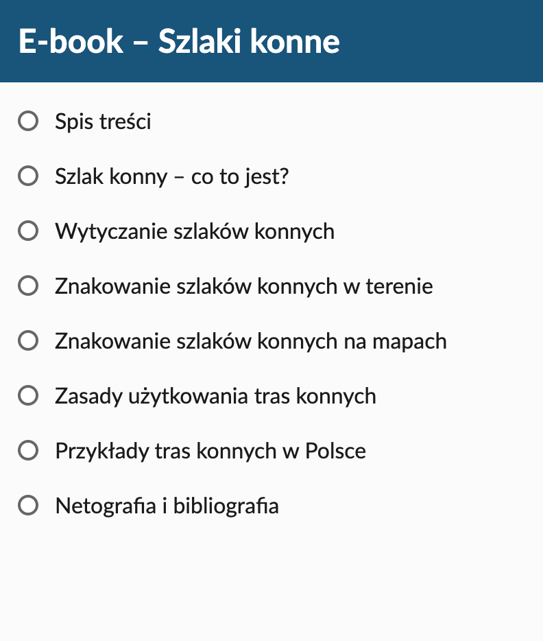This screenshot has width=543, height=641.
Task: Click the blue header bar right of the title
Action: point(441,41)
